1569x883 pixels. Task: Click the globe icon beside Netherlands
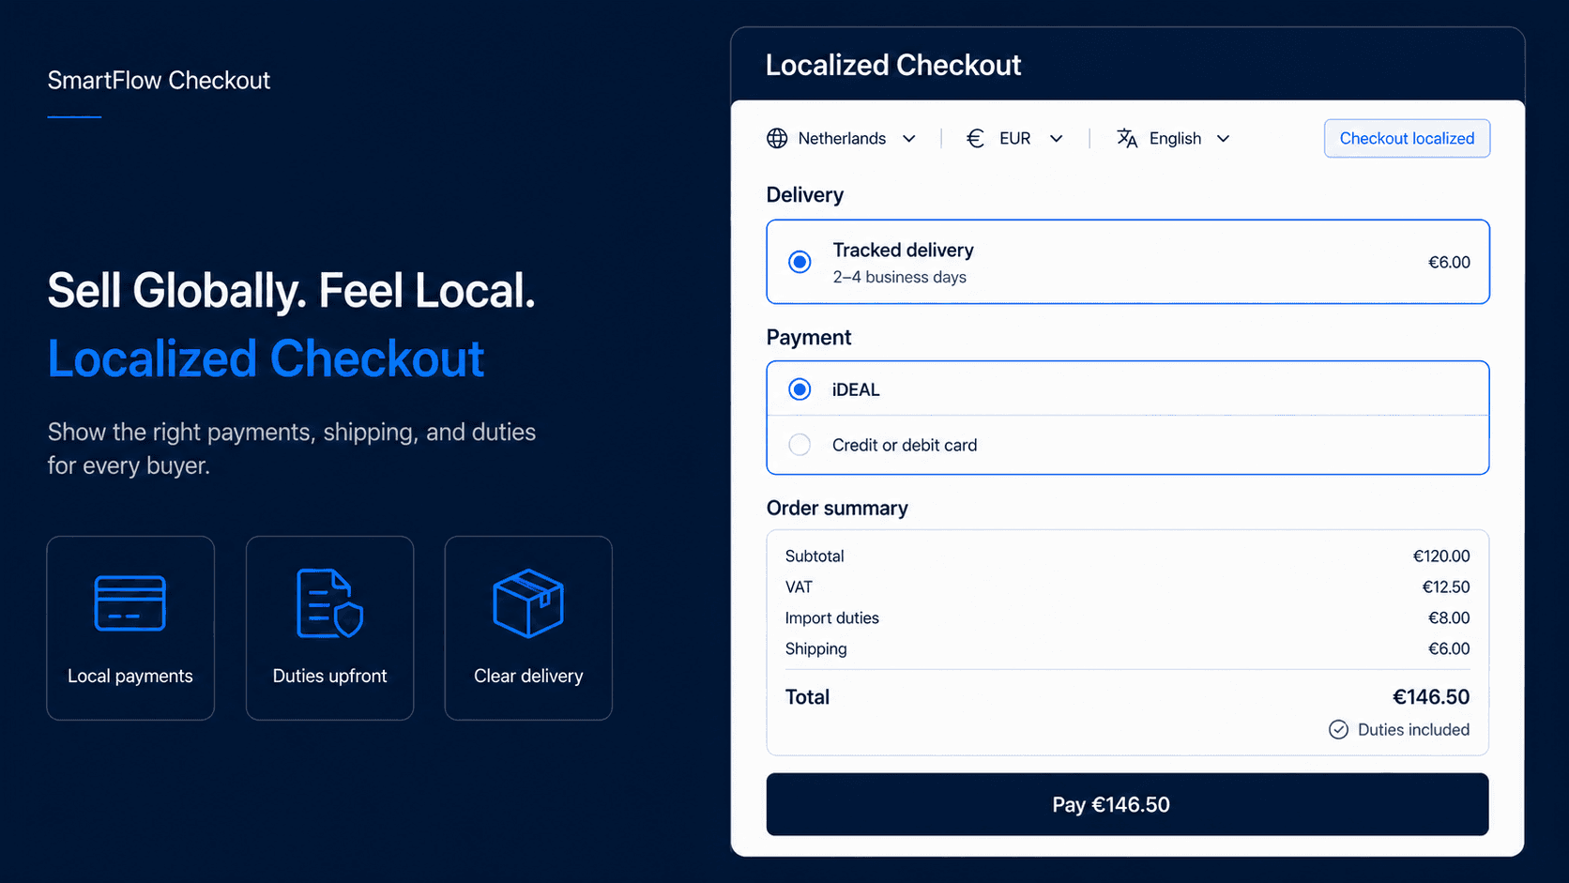click(777, 139)
